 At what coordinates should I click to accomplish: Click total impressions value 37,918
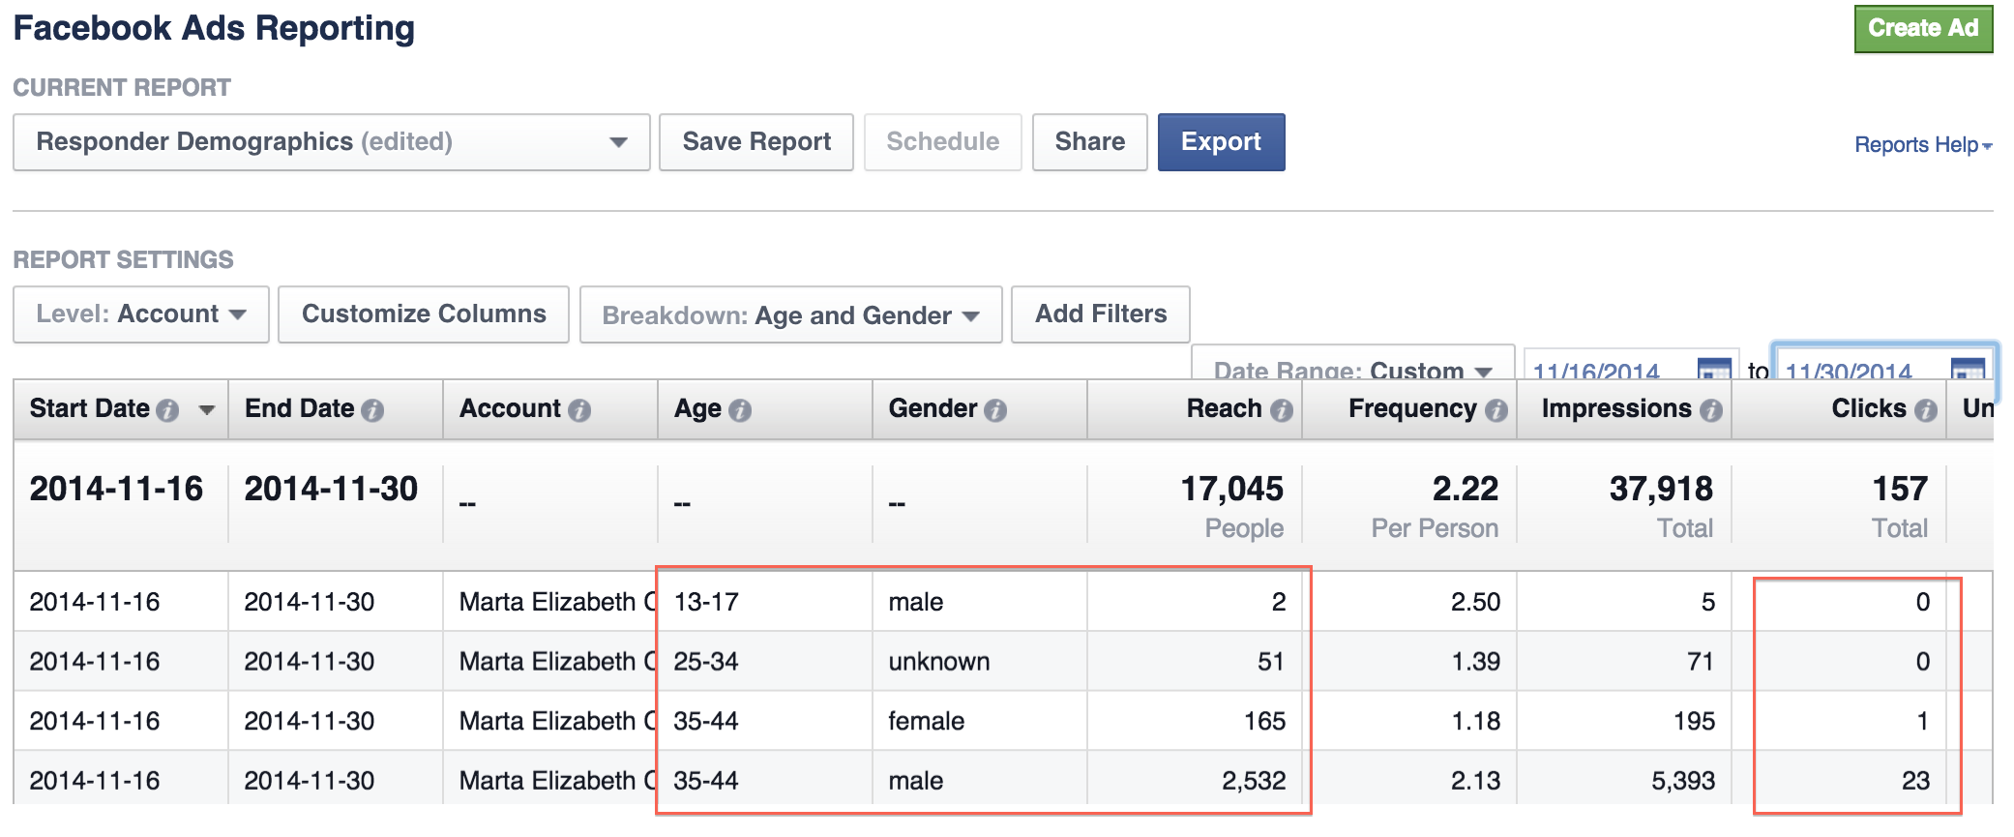click(x=1661, y=490)
